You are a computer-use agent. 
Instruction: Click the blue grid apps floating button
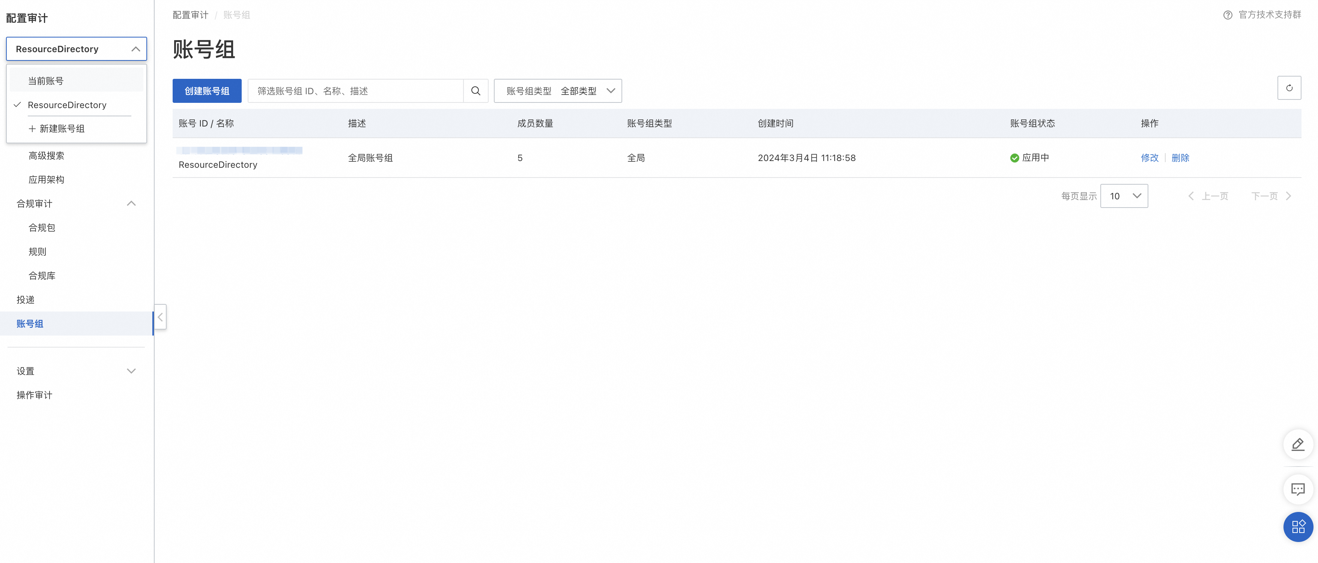pos(1297,527)
